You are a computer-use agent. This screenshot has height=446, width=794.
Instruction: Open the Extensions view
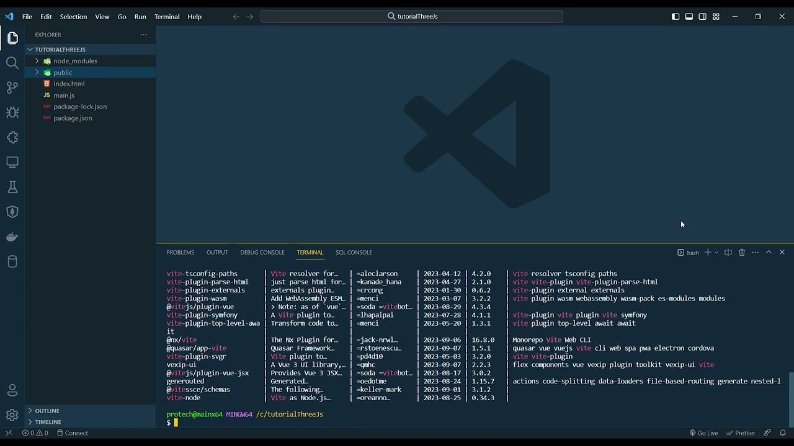pyautogui.click(x=12, y=137)
